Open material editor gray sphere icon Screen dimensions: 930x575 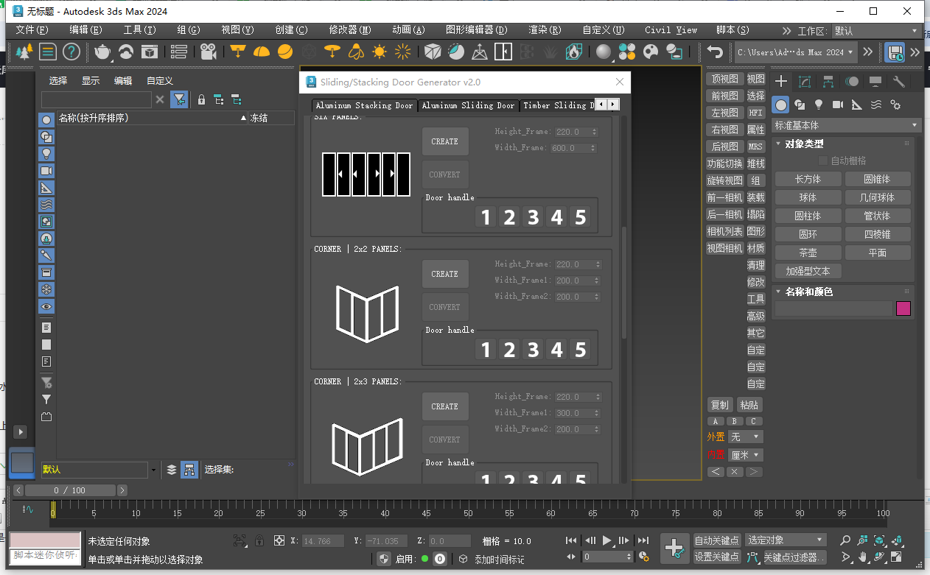pos(604,52)
